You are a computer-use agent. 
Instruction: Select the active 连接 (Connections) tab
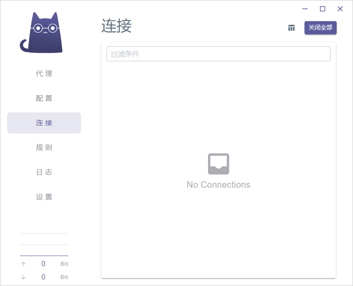[x=44, y=123]
